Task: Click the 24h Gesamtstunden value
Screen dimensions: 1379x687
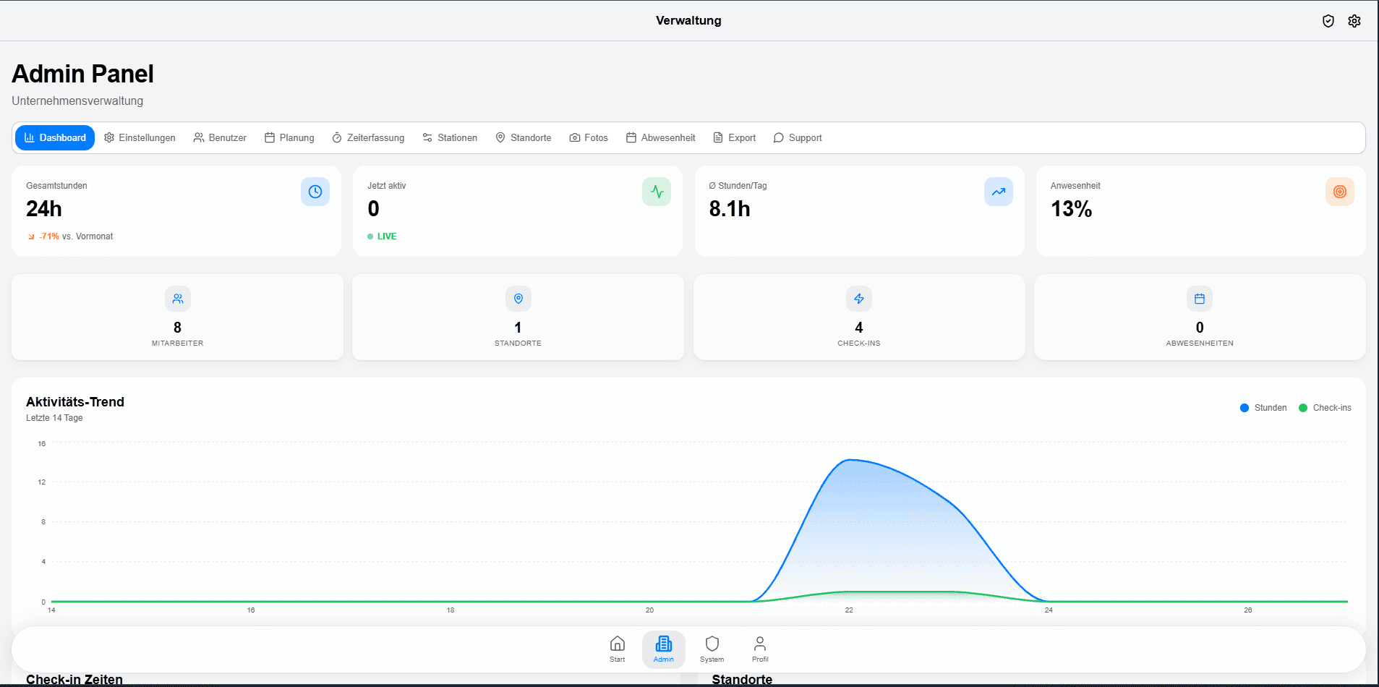Action: [44, 209]
